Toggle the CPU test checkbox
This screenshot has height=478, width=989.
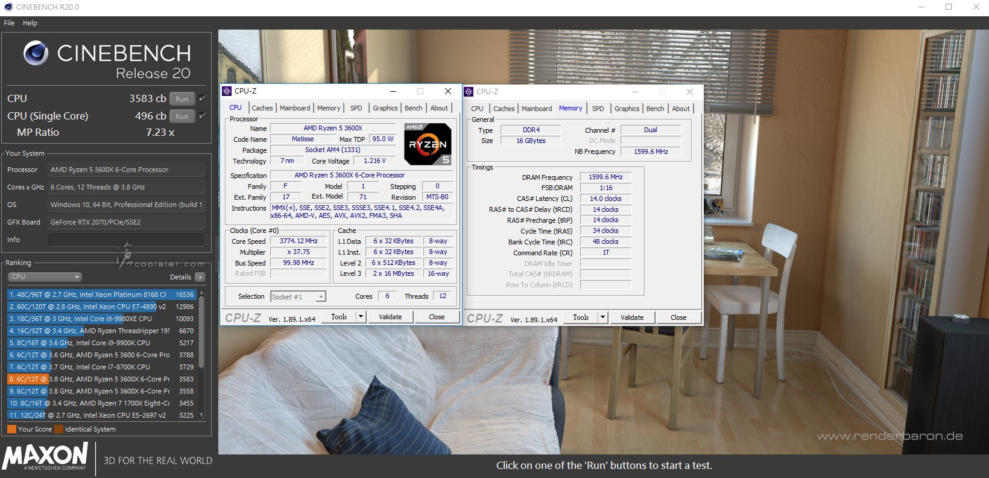tap(202, 98)
